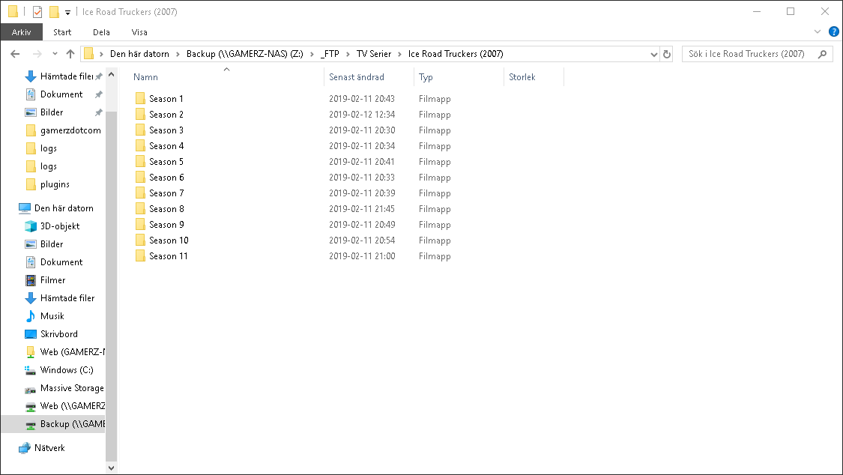The height and width of the screenshot is (475, 843).
Task: Navigate to Backup (\\GAMERZ-NAS) breadcrumb
Action: pyautogui.click(x=244, y=54)
